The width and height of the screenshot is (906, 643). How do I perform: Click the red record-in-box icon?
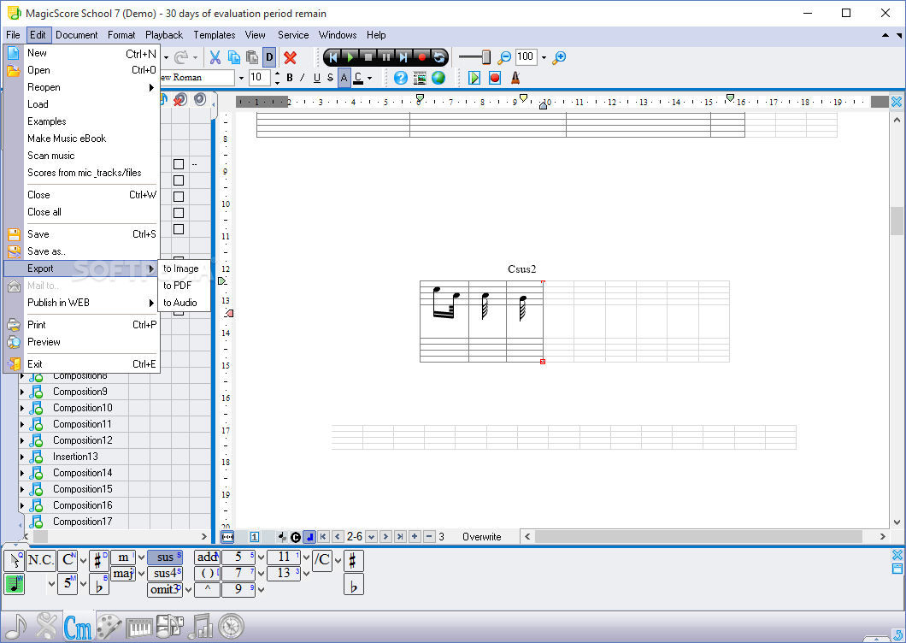pyautogui.click(x=495, y=78)
